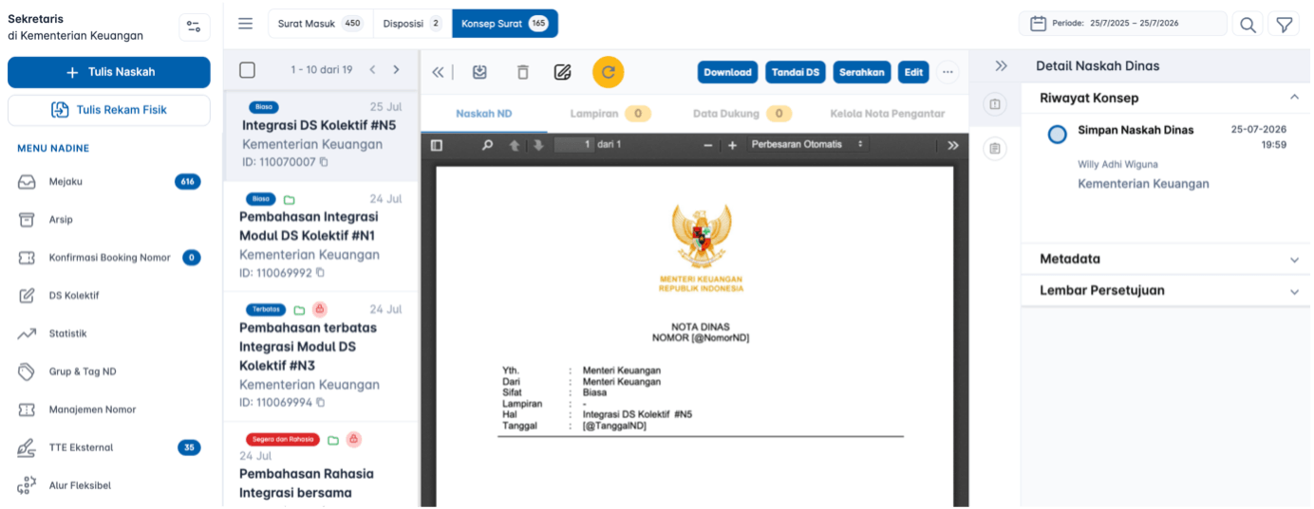Viewport: 1314px width, 509px height.
Task: Switch to the Data Dukung tab
Action: point(742,114)
